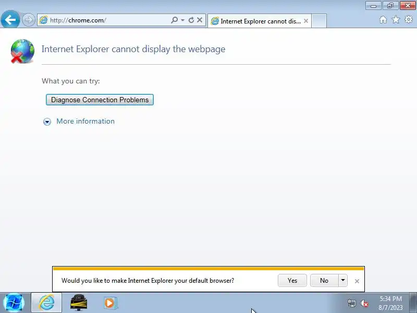The image size is (417, 313).
Task: Launch Windows Media Player from taskbar
Action: coord(110,303)
